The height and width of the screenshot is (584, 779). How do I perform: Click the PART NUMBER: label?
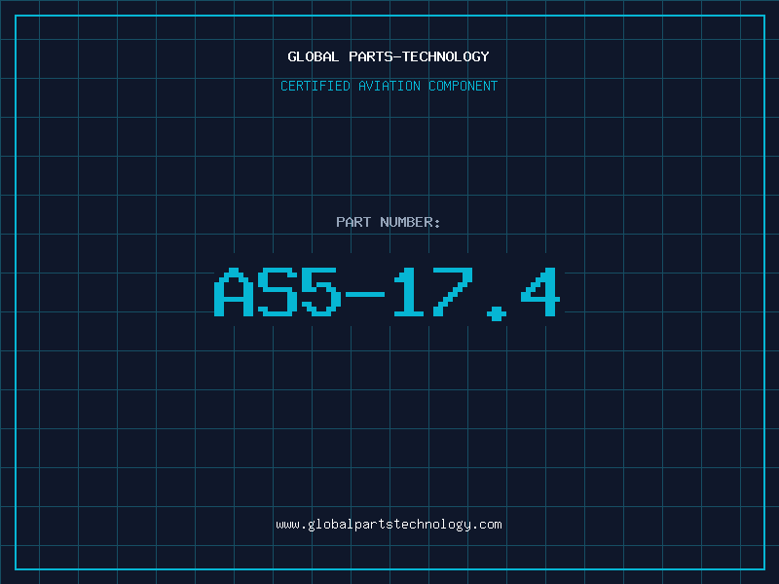pyautogui.click(x=389, y=222)
